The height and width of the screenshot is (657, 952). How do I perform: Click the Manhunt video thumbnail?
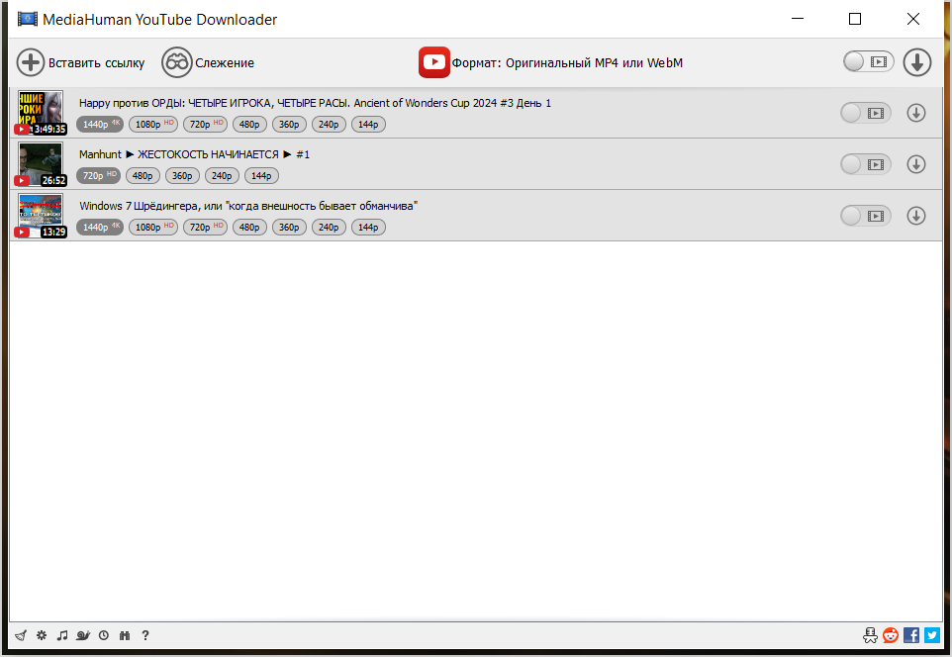(40, 164)
